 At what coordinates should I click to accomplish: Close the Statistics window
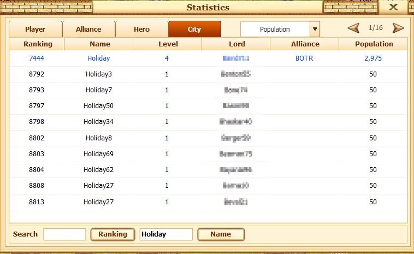(393, 7)
